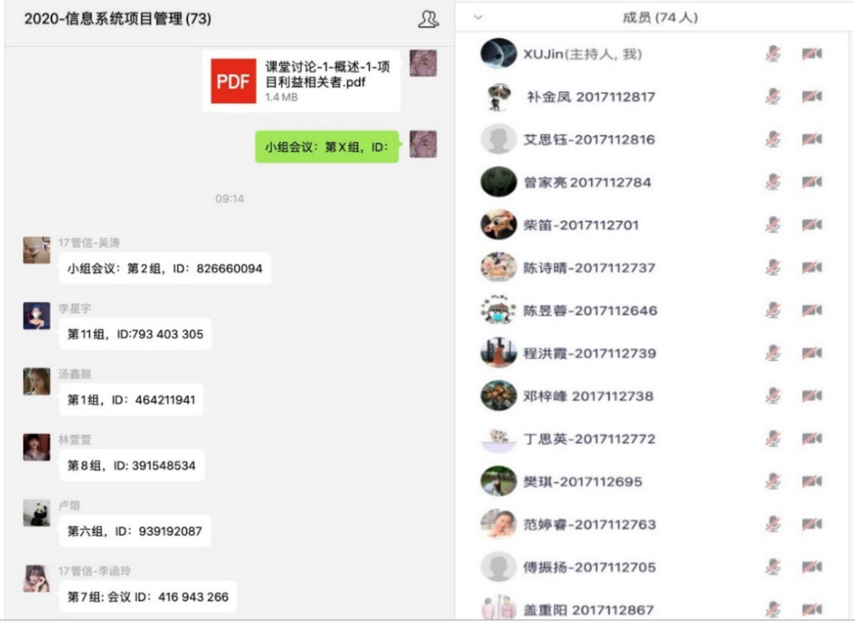Click camera icon for 程洪霞-2017112739
The width and height of the screenshot is (855, 622).
[812, 353]
